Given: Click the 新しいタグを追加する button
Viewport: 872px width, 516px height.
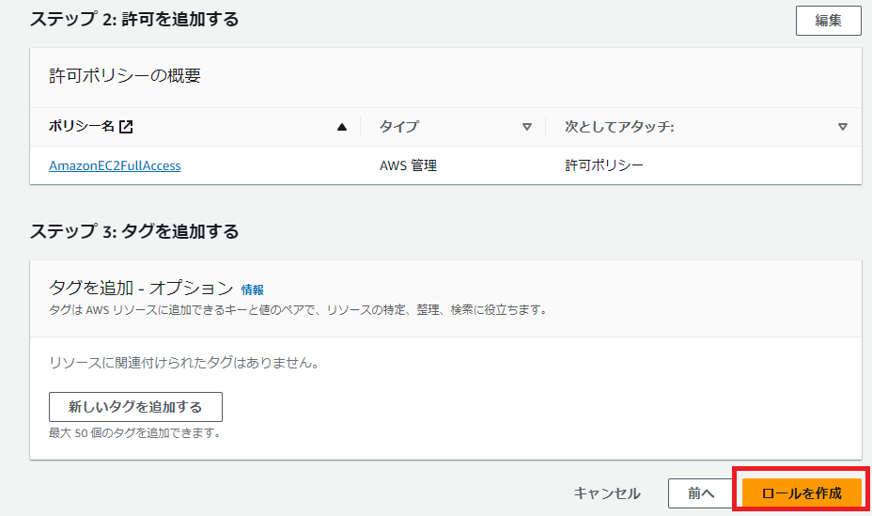Looking at the screenshot, I should pyautogui.click(x=135, y=407).
